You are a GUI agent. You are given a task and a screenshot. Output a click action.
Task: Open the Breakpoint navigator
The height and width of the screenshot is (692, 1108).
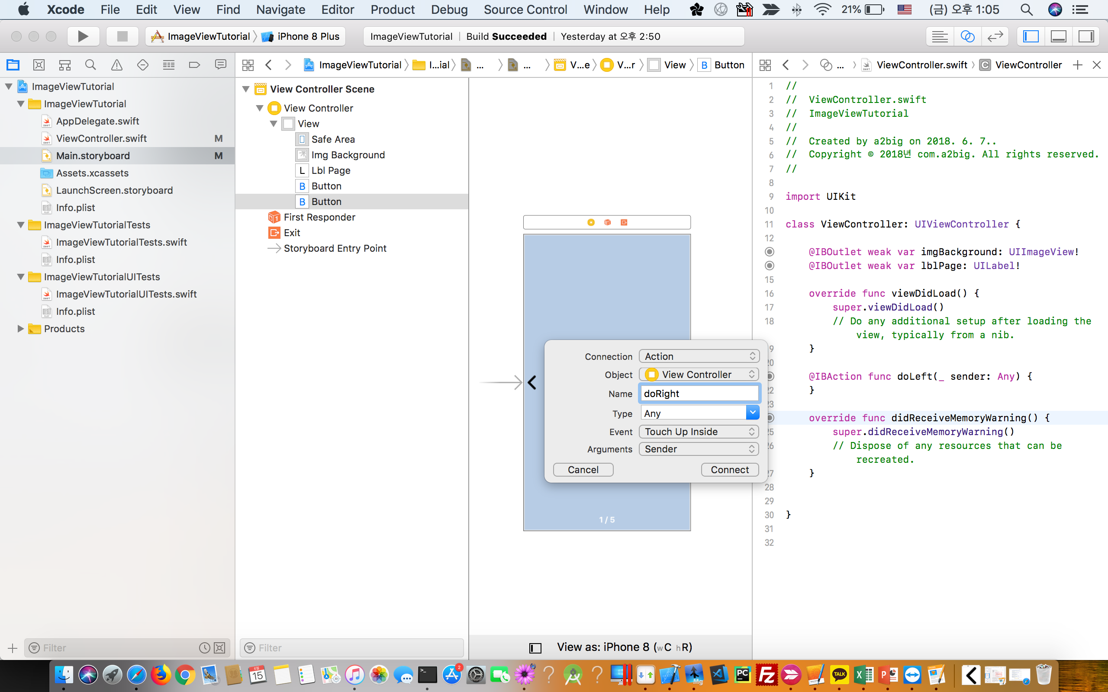click(x=195, y=65)
